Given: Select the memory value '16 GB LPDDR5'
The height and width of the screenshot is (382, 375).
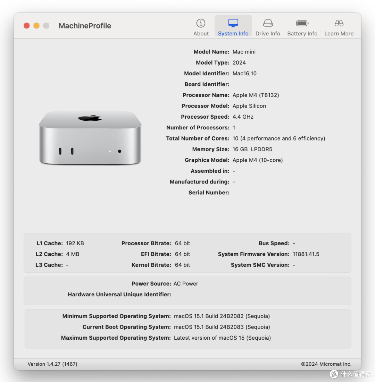Looking at the screenshot, I should 252,149.
